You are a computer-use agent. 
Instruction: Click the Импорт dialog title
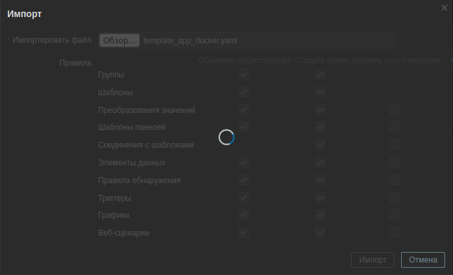coord(24,14)
